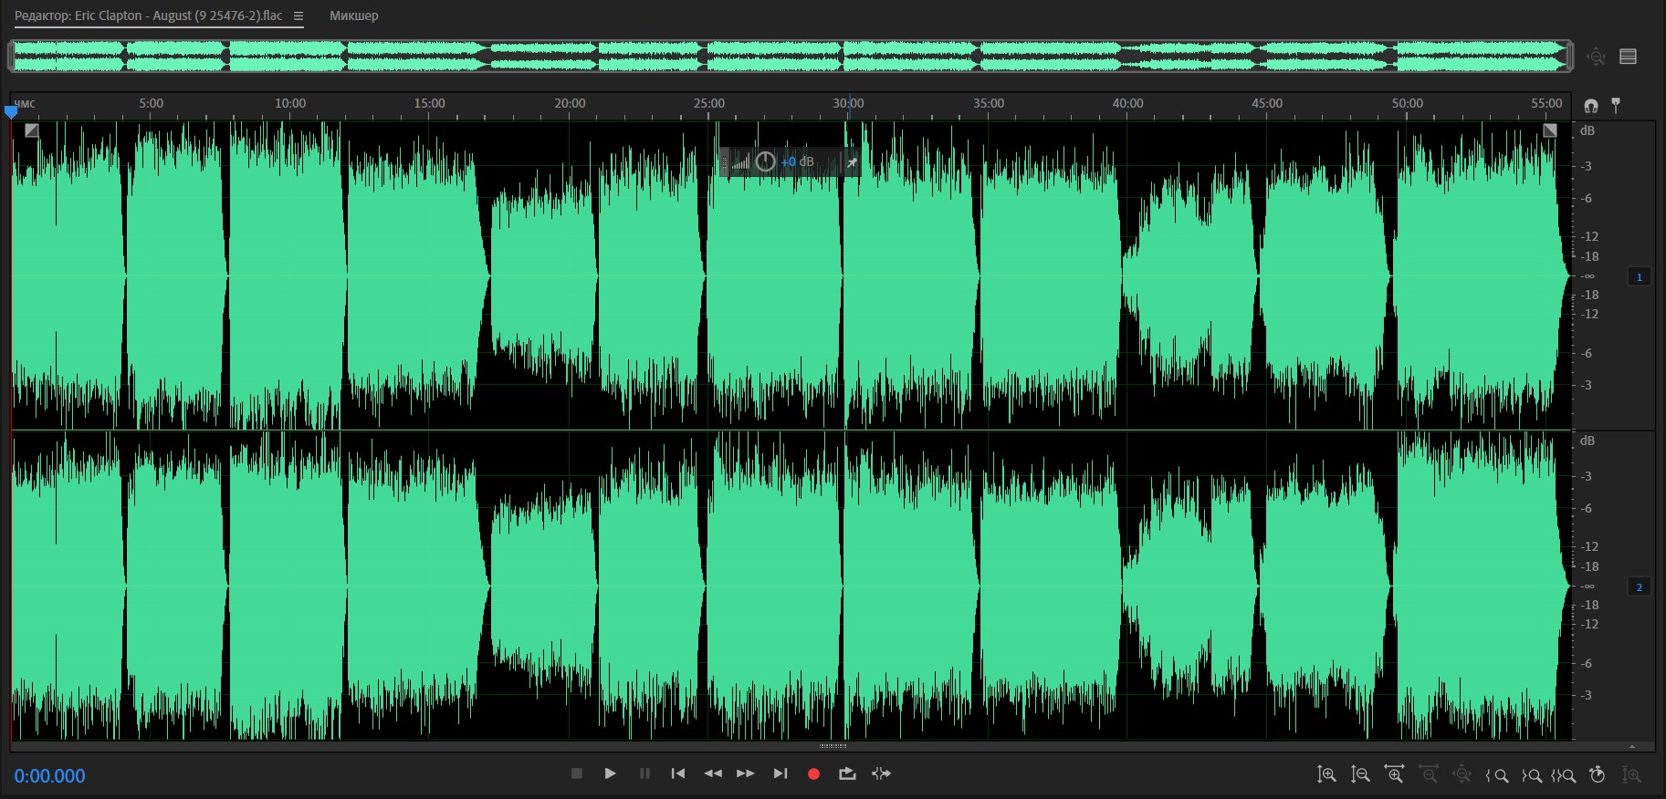Screen dimensions: 1666x799
Task: Open the view options list icon, top right
Action: 1628,57
